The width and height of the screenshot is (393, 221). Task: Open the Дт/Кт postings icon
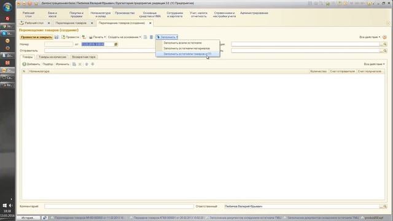click(84, 37)
